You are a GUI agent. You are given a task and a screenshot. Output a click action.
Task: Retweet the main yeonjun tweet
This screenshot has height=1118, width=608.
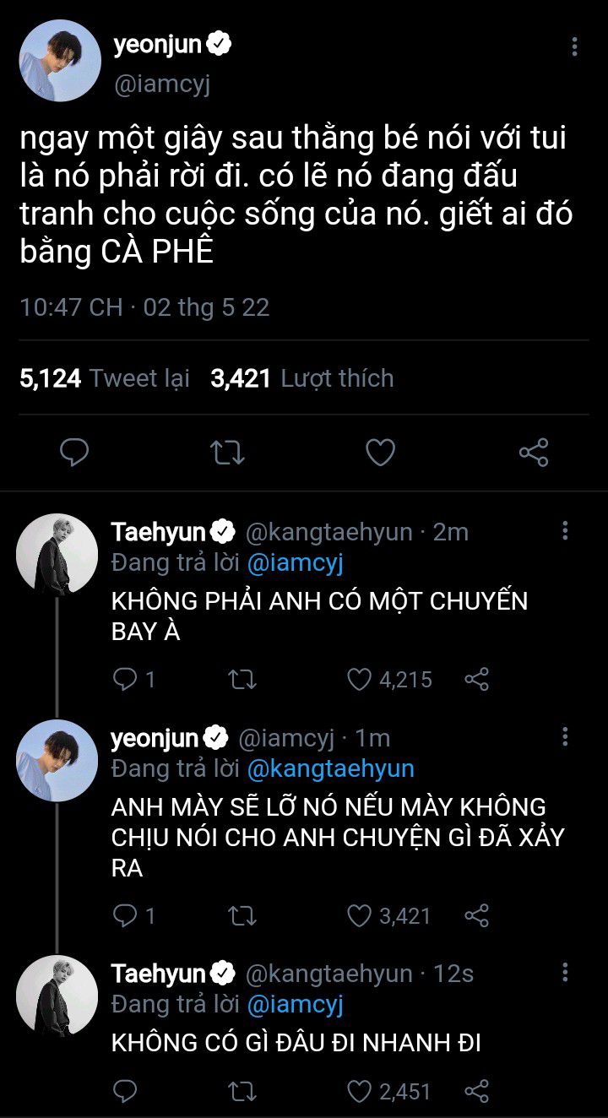tap(227, 453)
